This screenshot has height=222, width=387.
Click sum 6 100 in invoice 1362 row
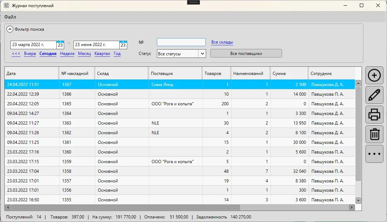tap(290, 132)
